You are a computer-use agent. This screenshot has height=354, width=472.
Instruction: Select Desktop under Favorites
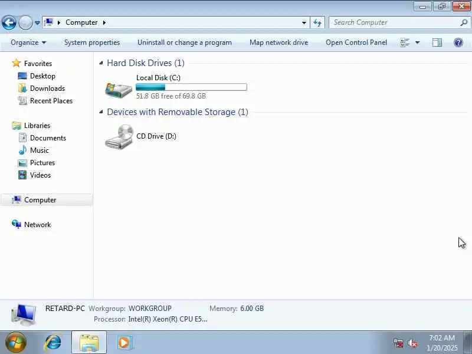(42, 76)
